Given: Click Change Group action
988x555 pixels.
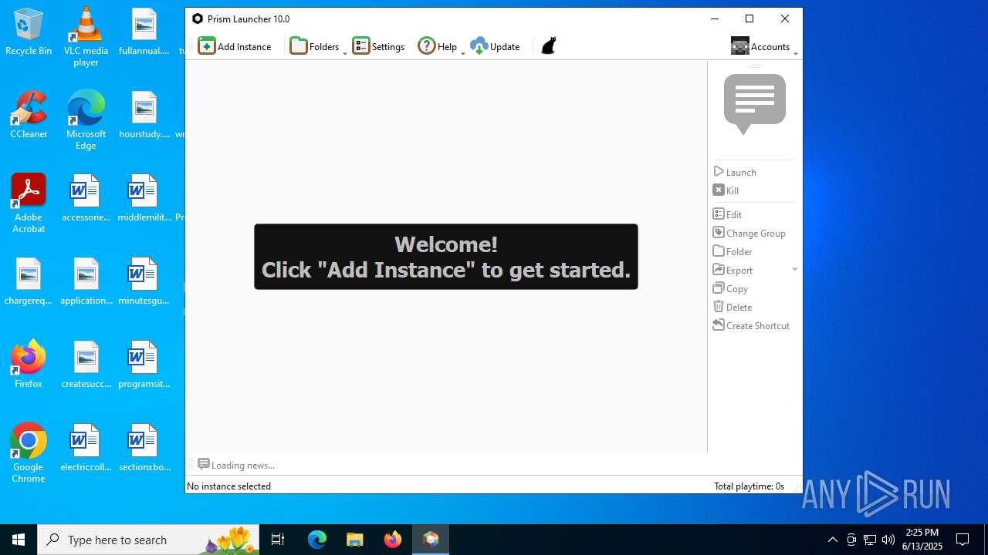Looking at the screenshot, I should (749, 233).
